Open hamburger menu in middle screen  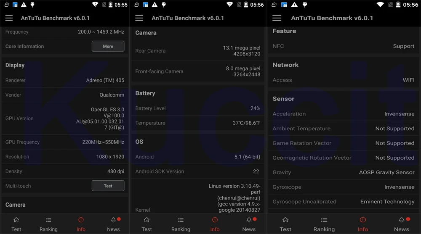click(139, 18)
